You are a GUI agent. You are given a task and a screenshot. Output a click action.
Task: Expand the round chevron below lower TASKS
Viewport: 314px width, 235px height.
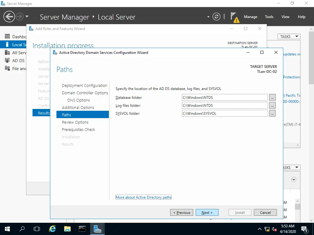coord(293,179)
